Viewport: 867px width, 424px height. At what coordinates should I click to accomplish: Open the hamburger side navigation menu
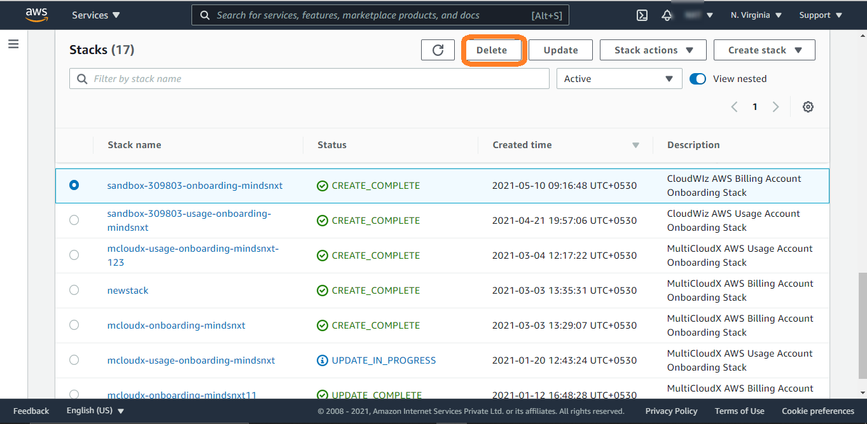(x=13, y=44)
